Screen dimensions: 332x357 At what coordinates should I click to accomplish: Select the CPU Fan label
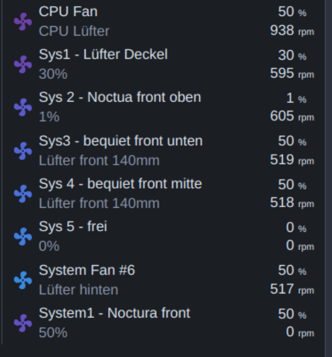[x=68, y=11]
